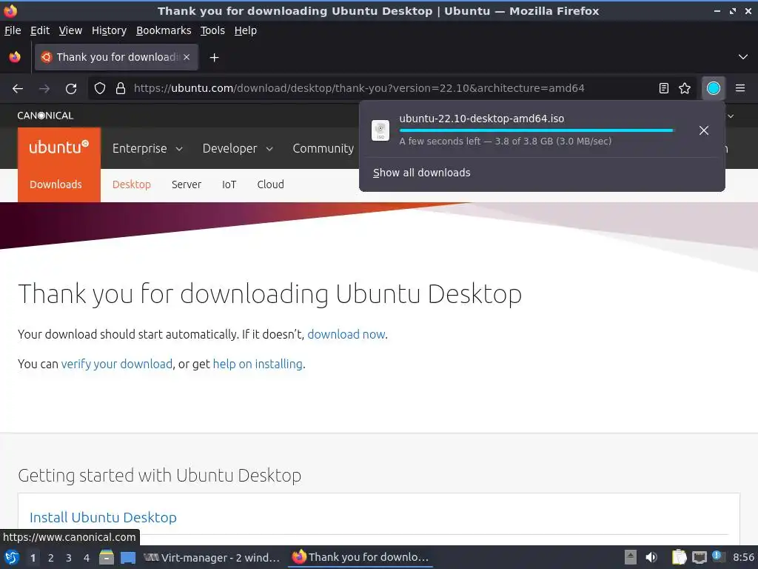Click the ISO file icon in downloads panel
This screenshot has height=569, width=758.
[380, 130]
